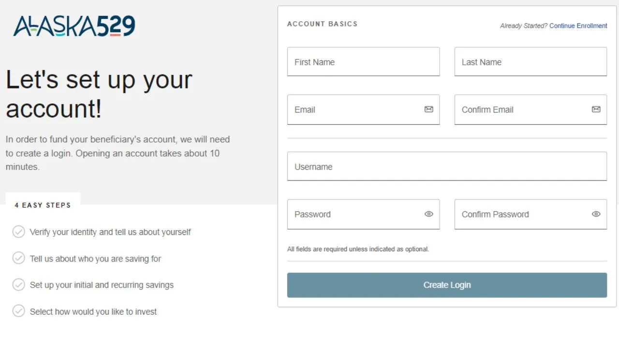Click checkmark icon beside how to invest step
Viewport: 619px width, 348px height.
[x=18, y=311]
